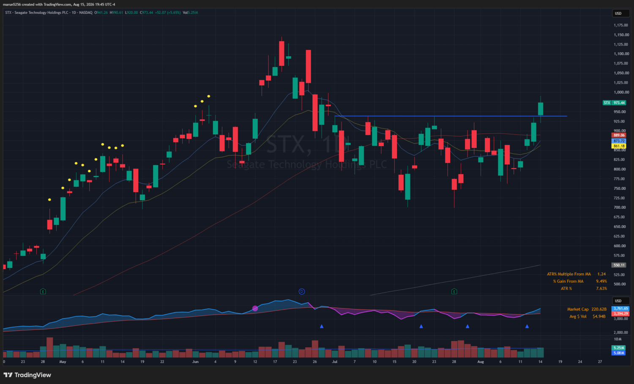634x384 pixels.
Task: Click the % Gain From MA label
Action: 568,281
